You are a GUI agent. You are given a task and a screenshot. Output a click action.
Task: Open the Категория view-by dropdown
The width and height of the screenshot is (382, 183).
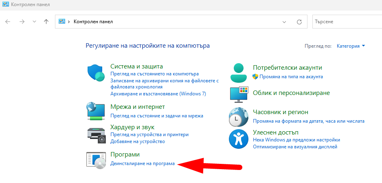pos(351,46)
